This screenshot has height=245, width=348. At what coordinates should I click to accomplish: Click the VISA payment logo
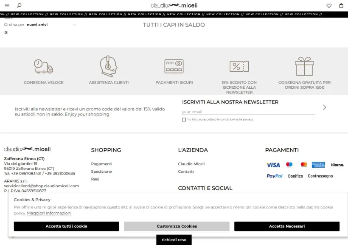click(273, 165)
